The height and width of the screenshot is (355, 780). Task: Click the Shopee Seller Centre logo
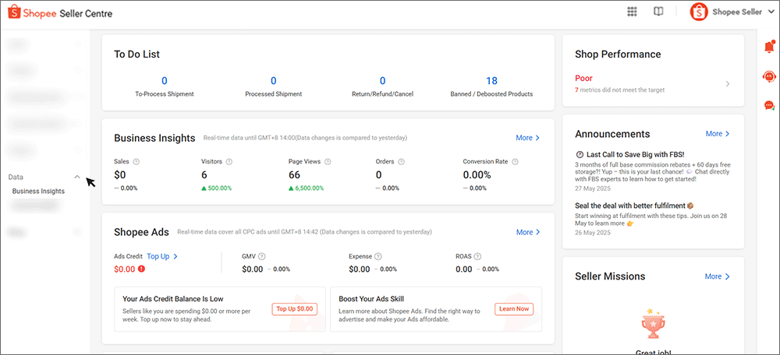coord(60,13)
